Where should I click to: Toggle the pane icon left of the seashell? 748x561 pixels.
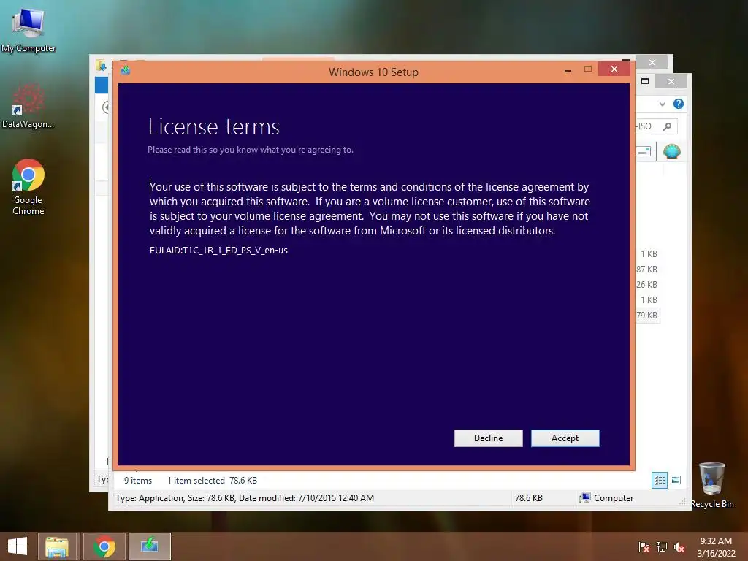[644, 151]
